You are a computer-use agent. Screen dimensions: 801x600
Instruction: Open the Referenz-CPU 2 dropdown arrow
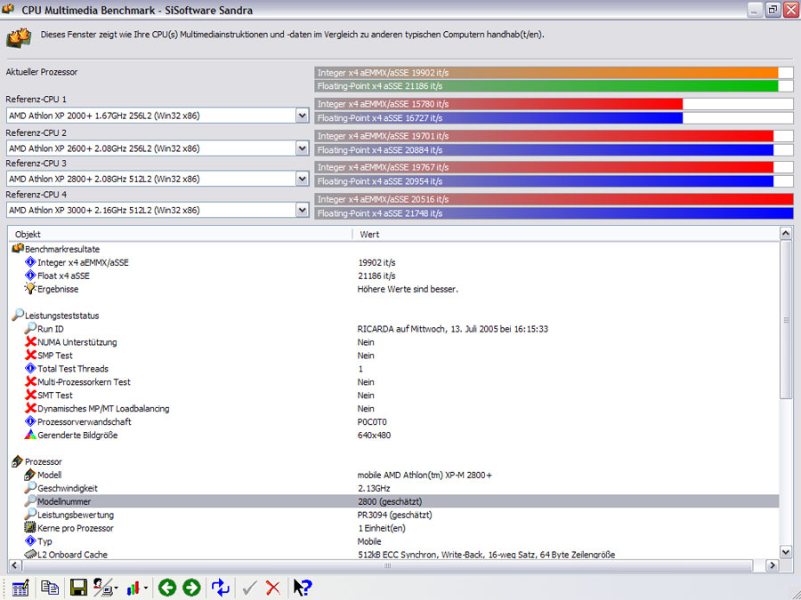click(302, 148)
